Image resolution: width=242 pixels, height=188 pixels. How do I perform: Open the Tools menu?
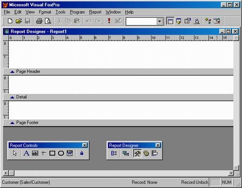click(60, 12)
